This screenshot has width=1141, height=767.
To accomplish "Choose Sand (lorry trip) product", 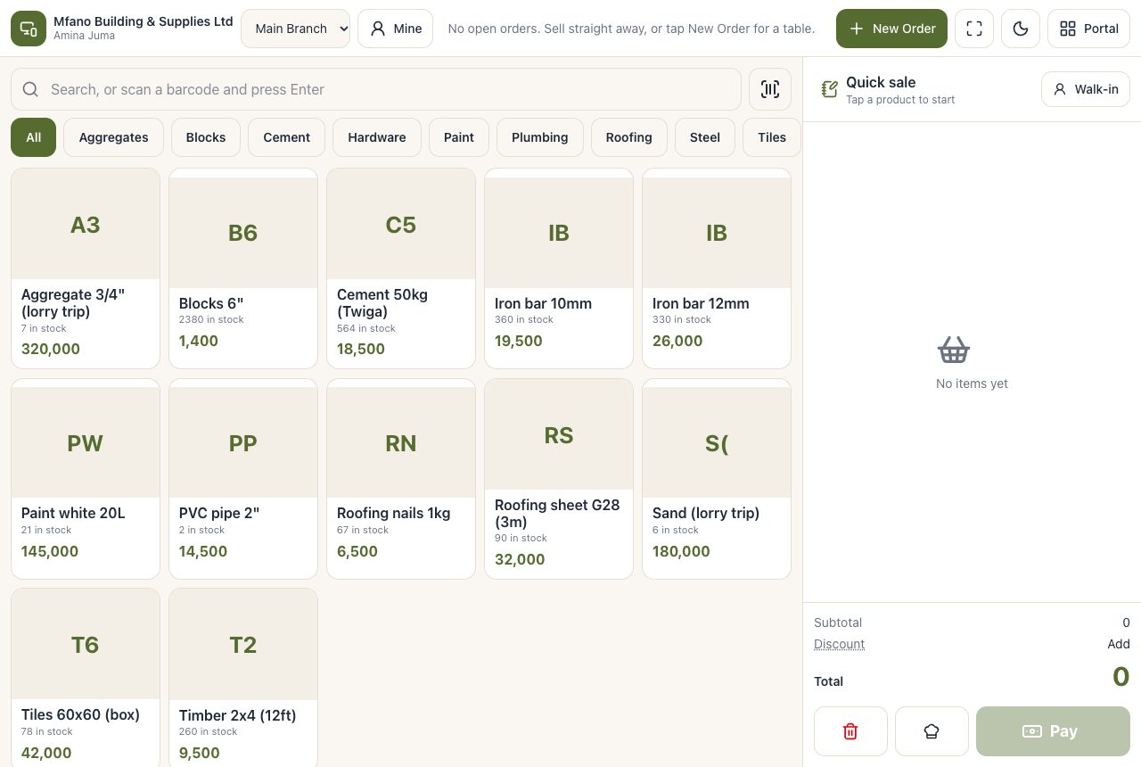I will point(717,479).
